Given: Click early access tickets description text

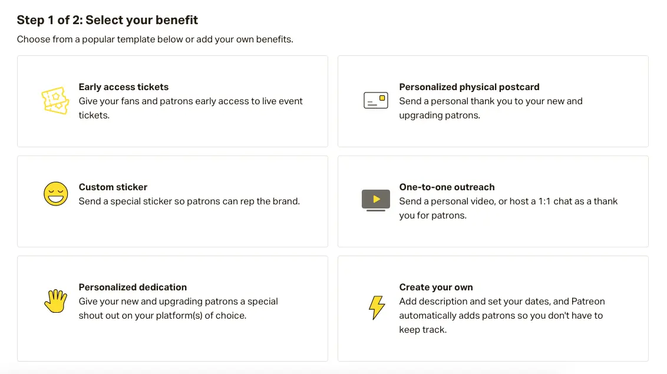Looking at the screenshot, I should tap(190, 108).
